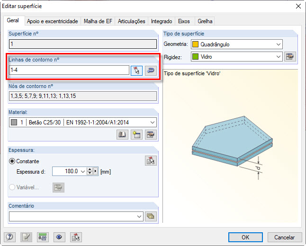Viewport: 306px width, 246px height.
Task: Click the eye view icon at bottom
Action: point(59,237)
